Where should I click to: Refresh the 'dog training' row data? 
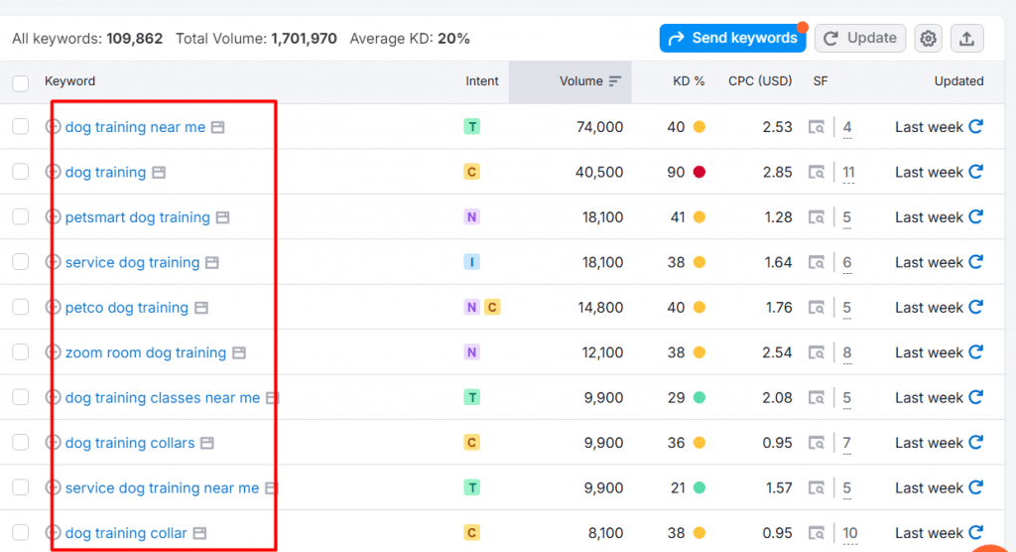[976, 172]
